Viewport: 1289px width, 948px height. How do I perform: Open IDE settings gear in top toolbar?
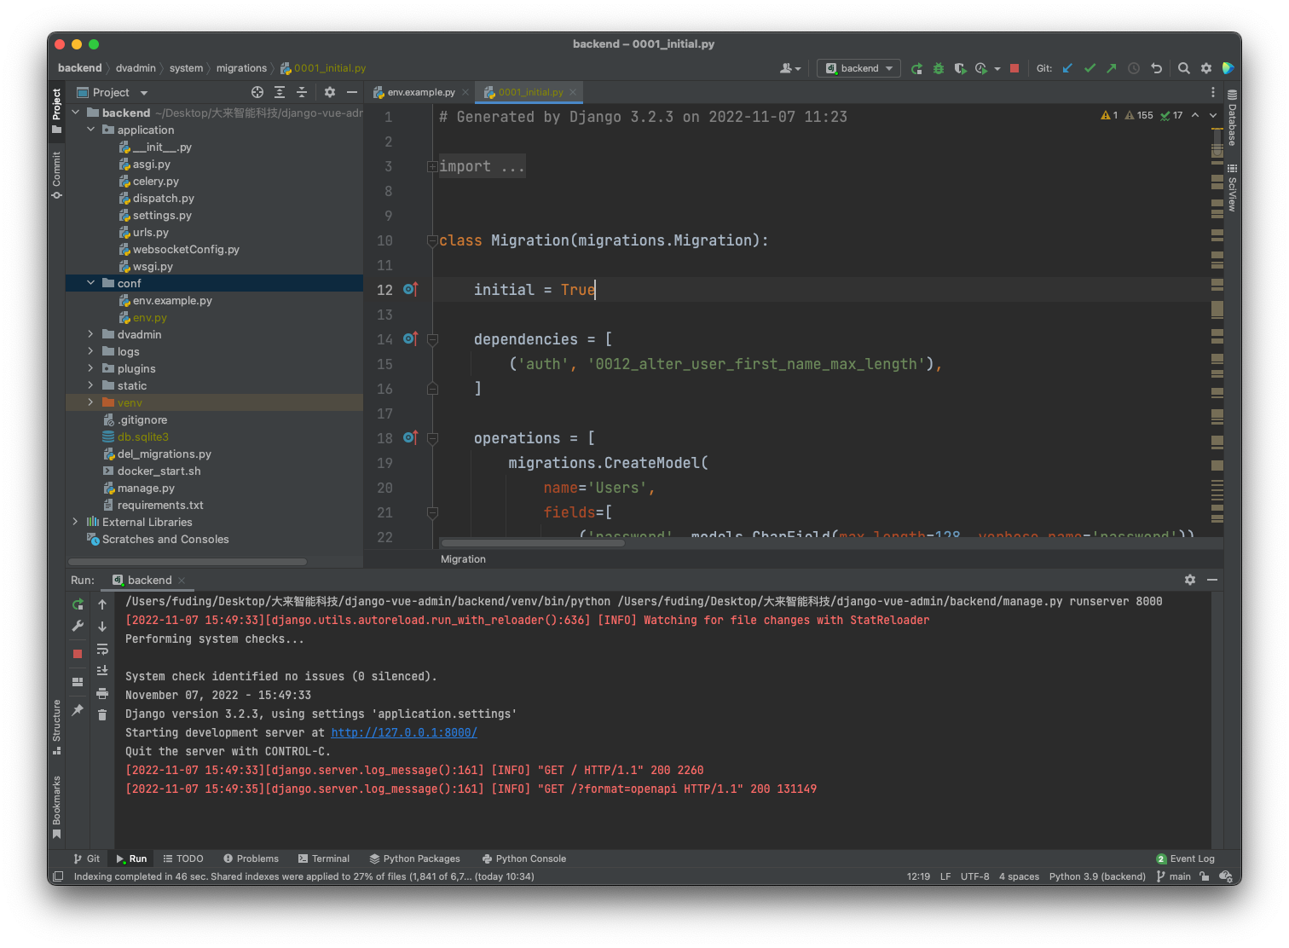click(1206, 68)
